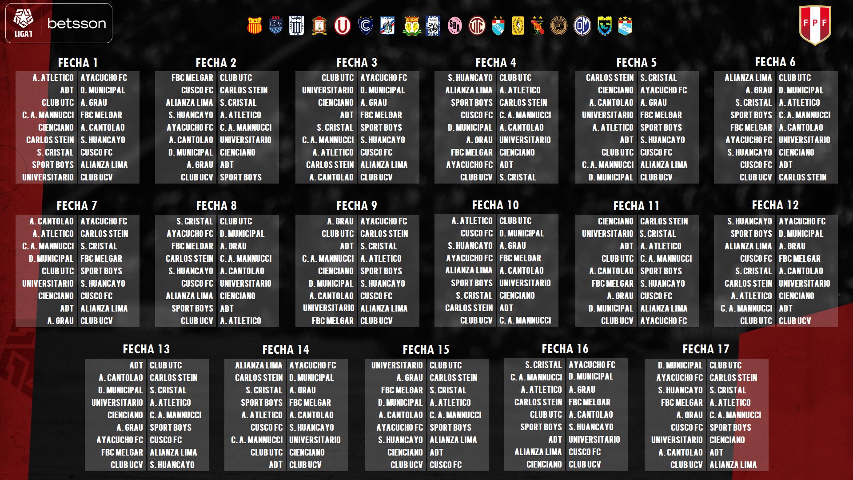Screen dimensions: 853x480
Task: Click the Cienciano C shield crest
Action: click(365, 26)
